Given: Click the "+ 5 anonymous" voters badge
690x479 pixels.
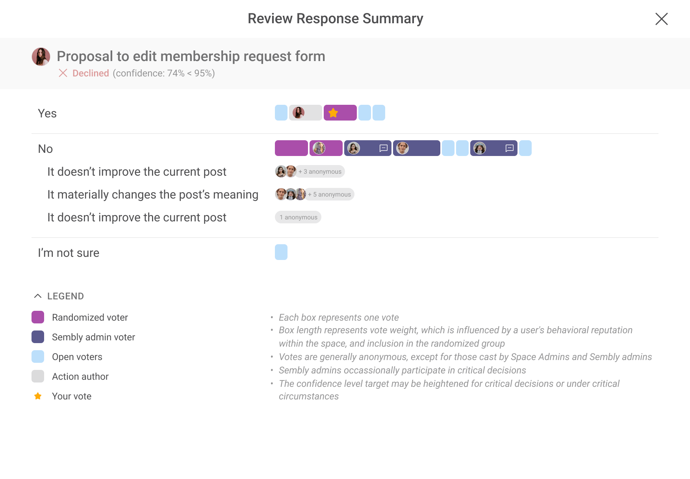Looking at the screenshot, I should point(329,194).
